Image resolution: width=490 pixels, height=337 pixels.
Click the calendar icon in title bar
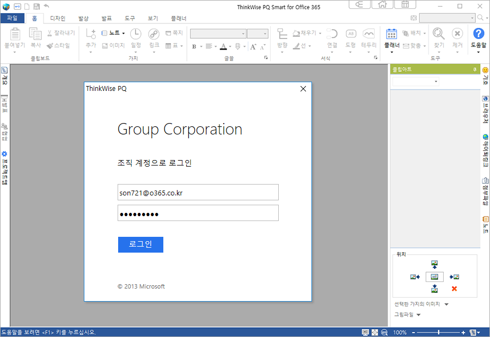pos(405,4)
